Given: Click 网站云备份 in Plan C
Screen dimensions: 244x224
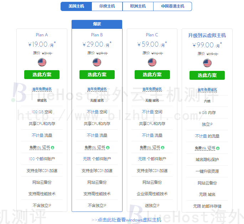Looking at the screenshot, I should pos(152,182).
